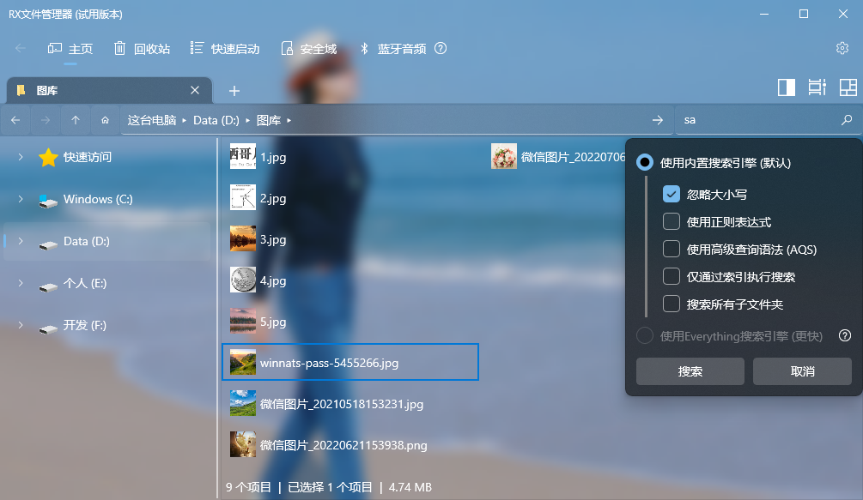Click the help question mark beside 蓝牙音频
This screenshot has width=863, height=500.
[441, 48]
